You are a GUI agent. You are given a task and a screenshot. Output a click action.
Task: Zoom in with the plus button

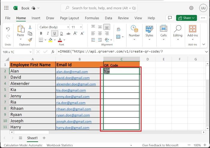point(205,145)
